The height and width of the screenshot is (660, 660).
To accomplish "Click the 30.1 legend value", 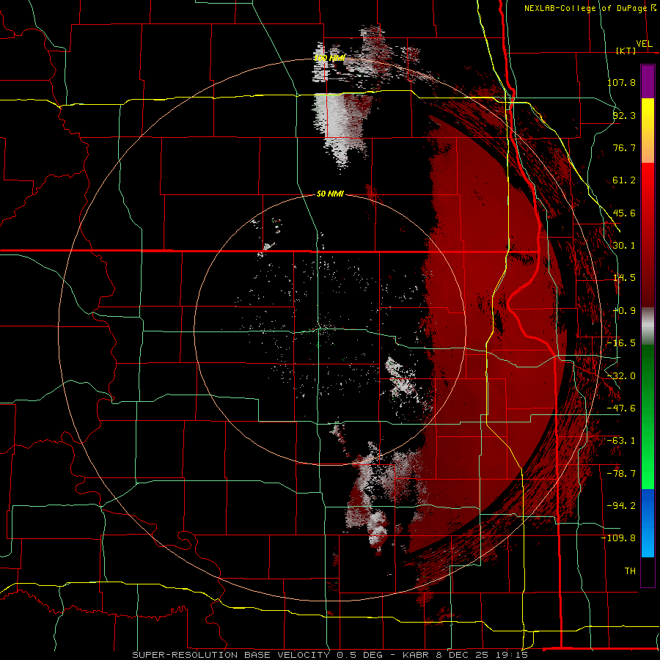I will click(624, 246).
